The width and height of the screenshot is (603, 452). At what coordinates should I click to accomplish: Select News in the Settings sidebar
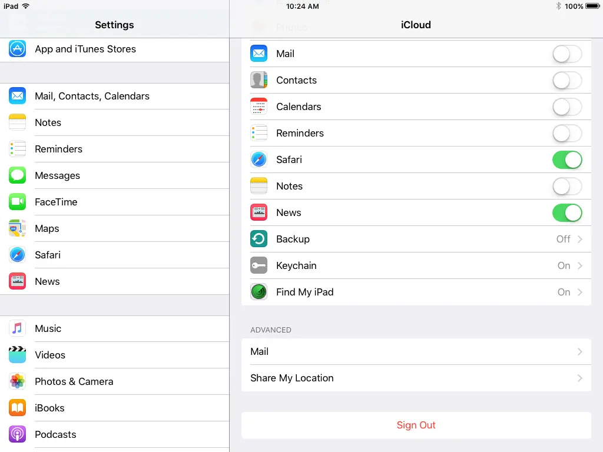tap(115, 281)
